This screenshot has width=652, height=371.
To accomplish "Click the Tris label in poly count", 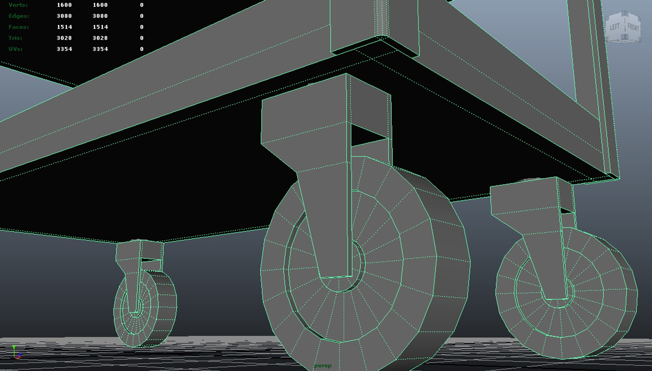I will tap(15, 38).
